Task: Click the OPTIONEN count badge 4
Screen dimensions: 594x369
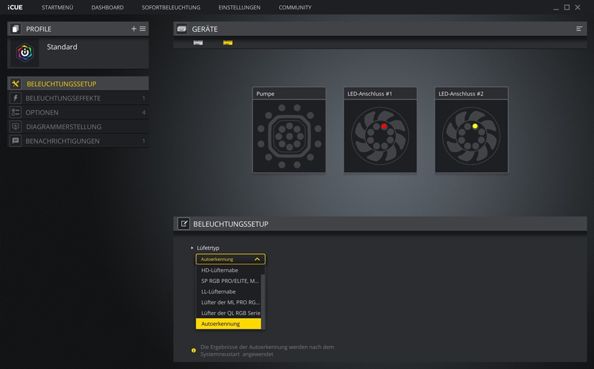Action: pos(144,112)
